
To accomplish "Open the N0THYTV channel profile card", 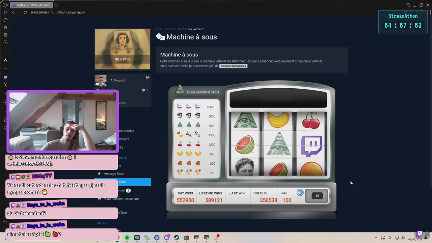I will pyautogui.click(x=123, y=49).
